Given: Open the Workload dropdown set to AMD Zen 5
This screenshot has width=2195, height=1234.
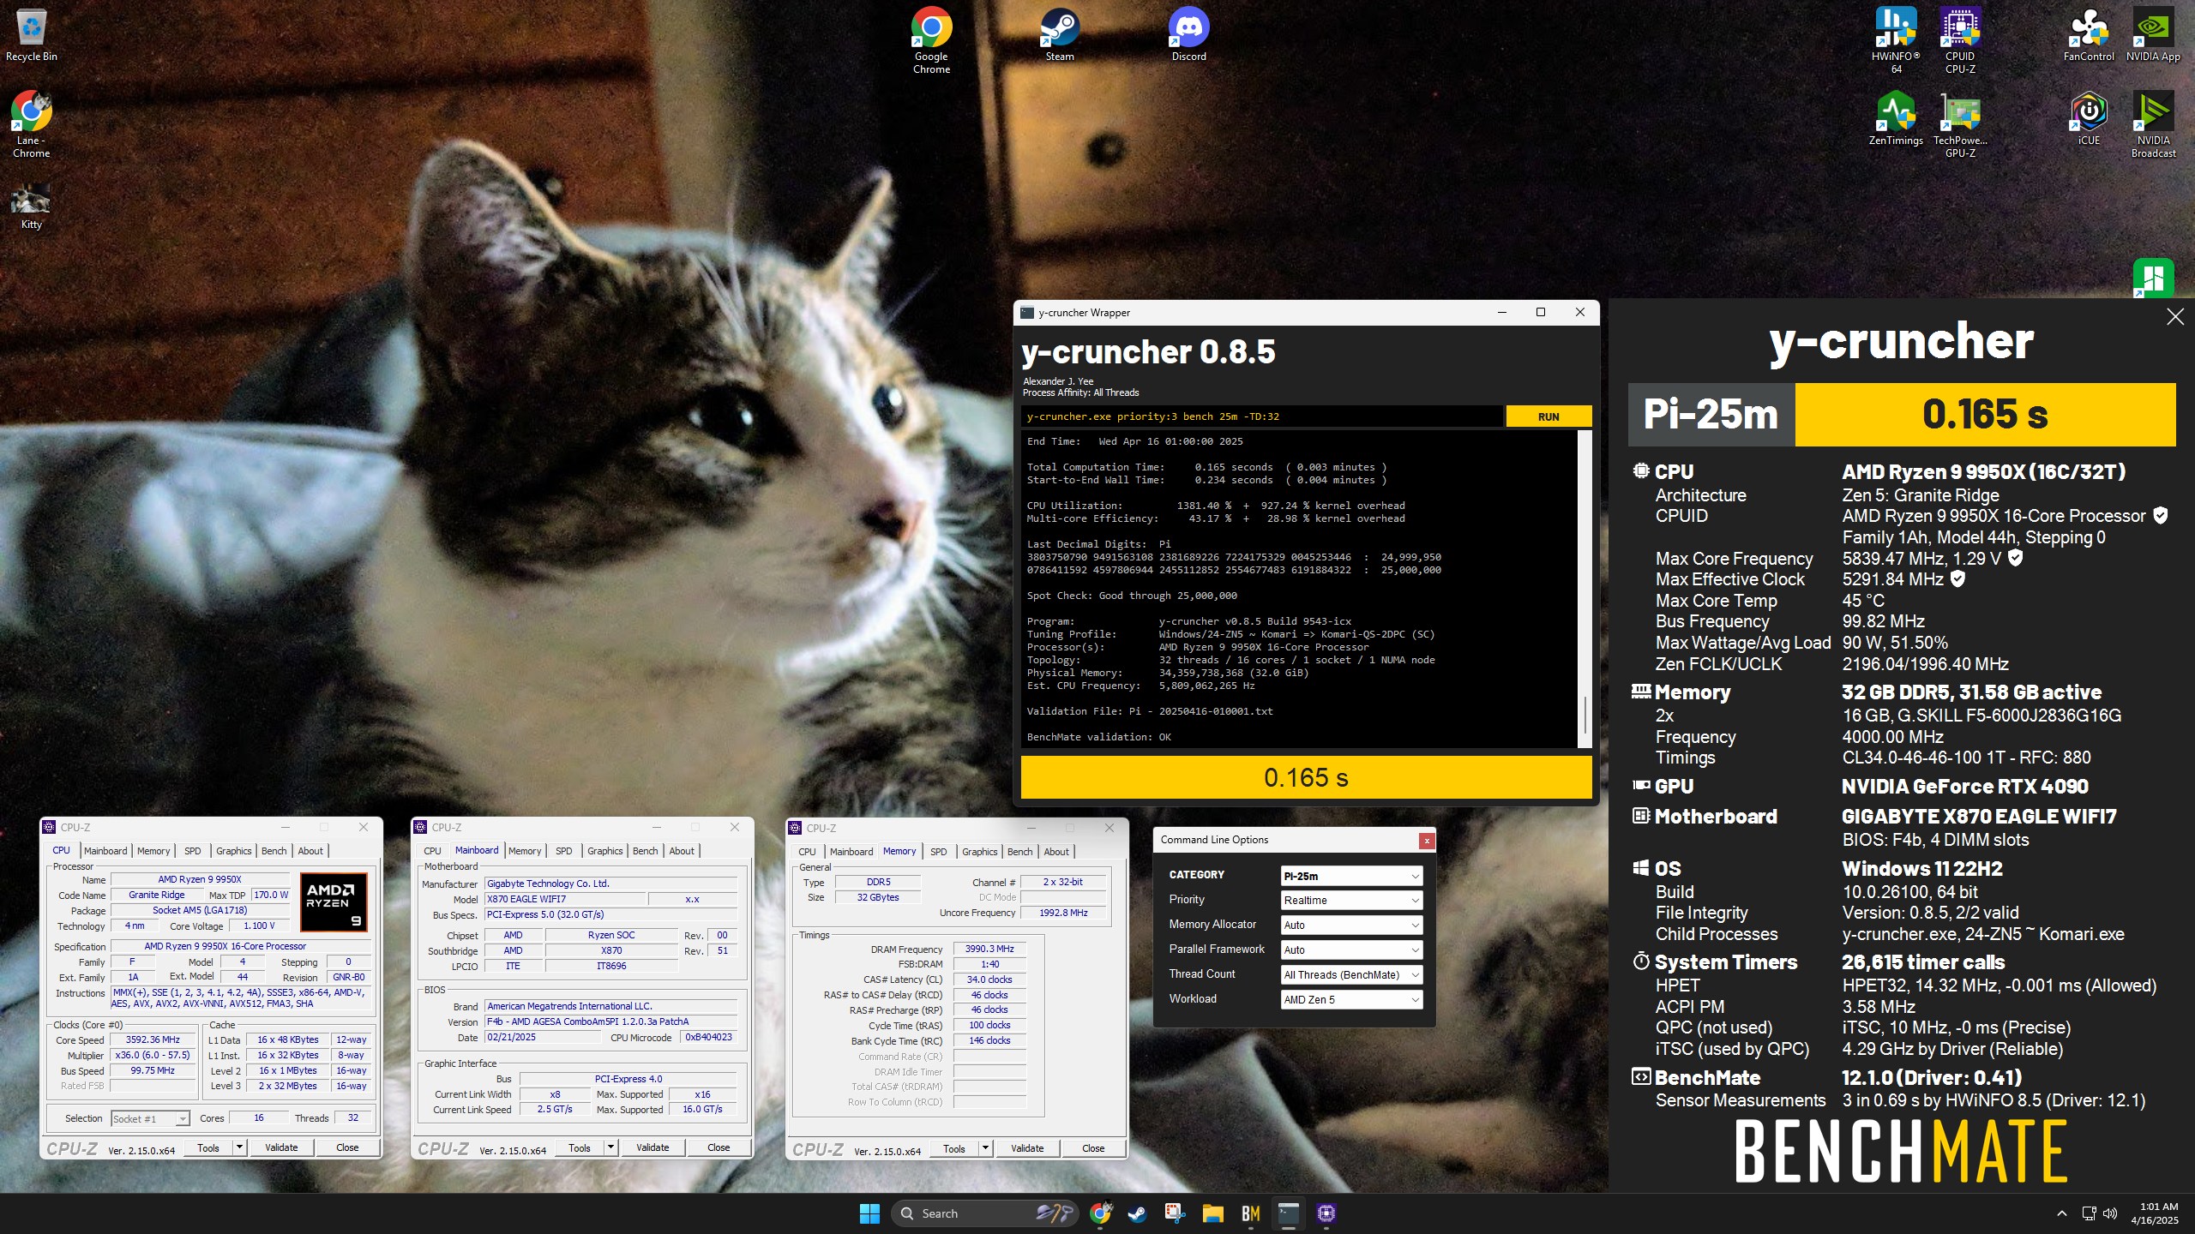Looking at the screenshot, I should point(1351,1000).
